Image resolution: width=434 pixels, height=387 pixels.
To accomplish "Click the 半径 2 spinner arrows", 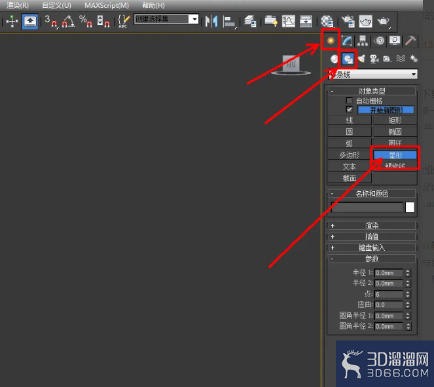I will coord(408,284).
